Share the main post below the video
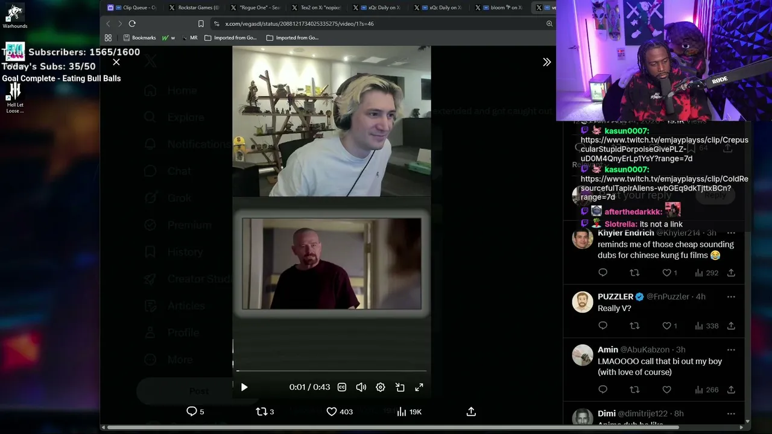772x434 pixels. pyautogui.click(x=471, y=412)
